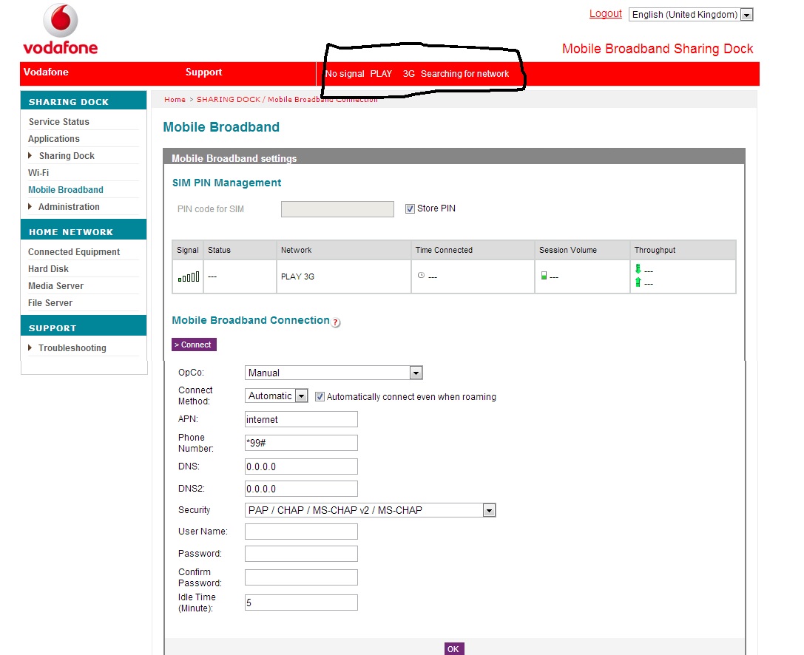Open the Support tab in red bar

pyautogui.click(x=203, y=72)
